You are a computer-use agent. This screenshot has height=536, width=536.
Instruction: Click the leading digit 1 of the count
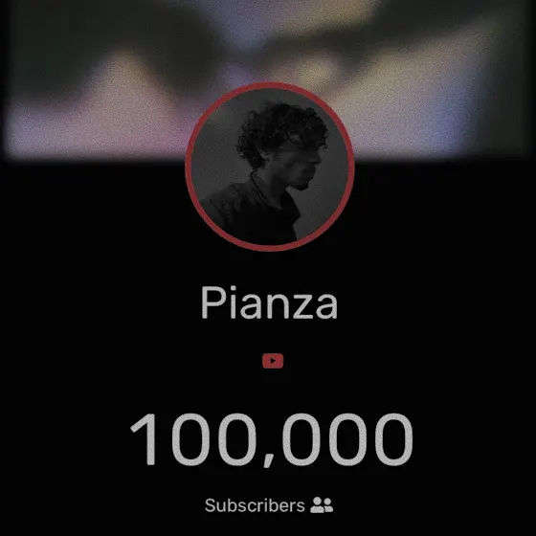pos(145,439)
